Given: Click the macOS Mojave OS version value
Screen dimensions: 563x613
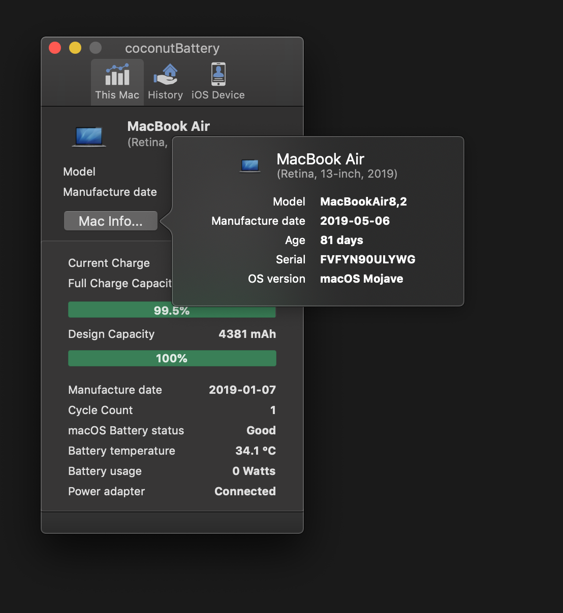Looking at the screenshot, I should (361, 279).
